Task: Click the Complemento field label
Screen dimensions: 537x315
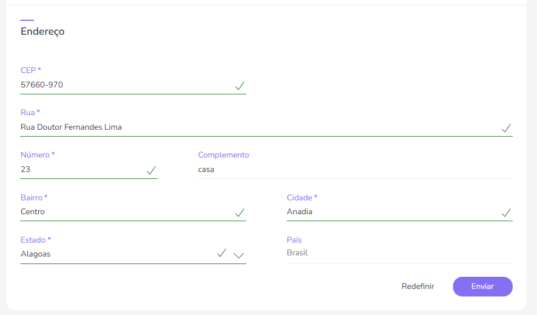Action: pyautogui.click(x=224, y=155)
